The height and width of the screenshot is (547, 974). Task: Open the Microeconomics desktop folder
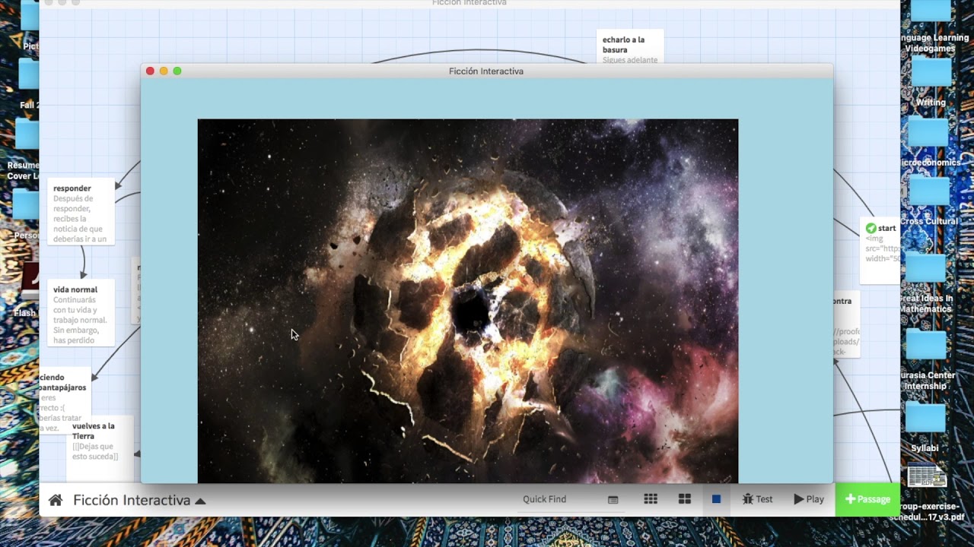click(x=928, y=141)
